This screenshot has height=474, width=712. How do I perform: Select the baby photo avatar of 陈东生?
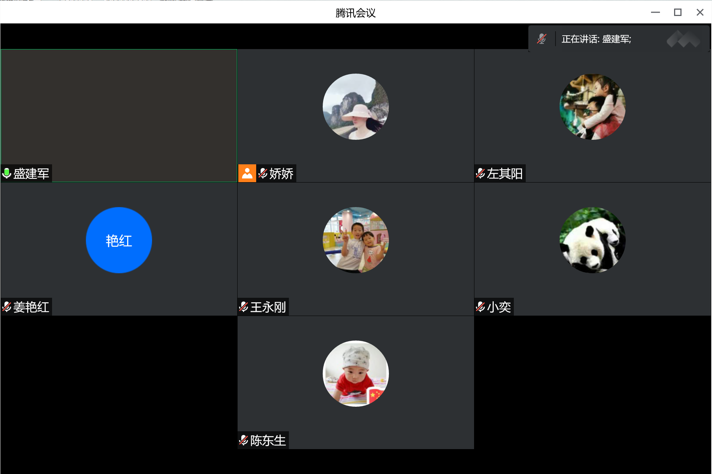pos(355,373)
